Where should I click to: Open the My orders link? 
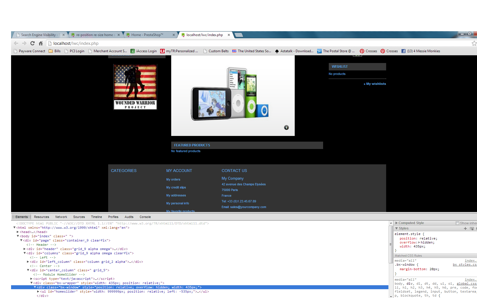[x=173, y=179]
